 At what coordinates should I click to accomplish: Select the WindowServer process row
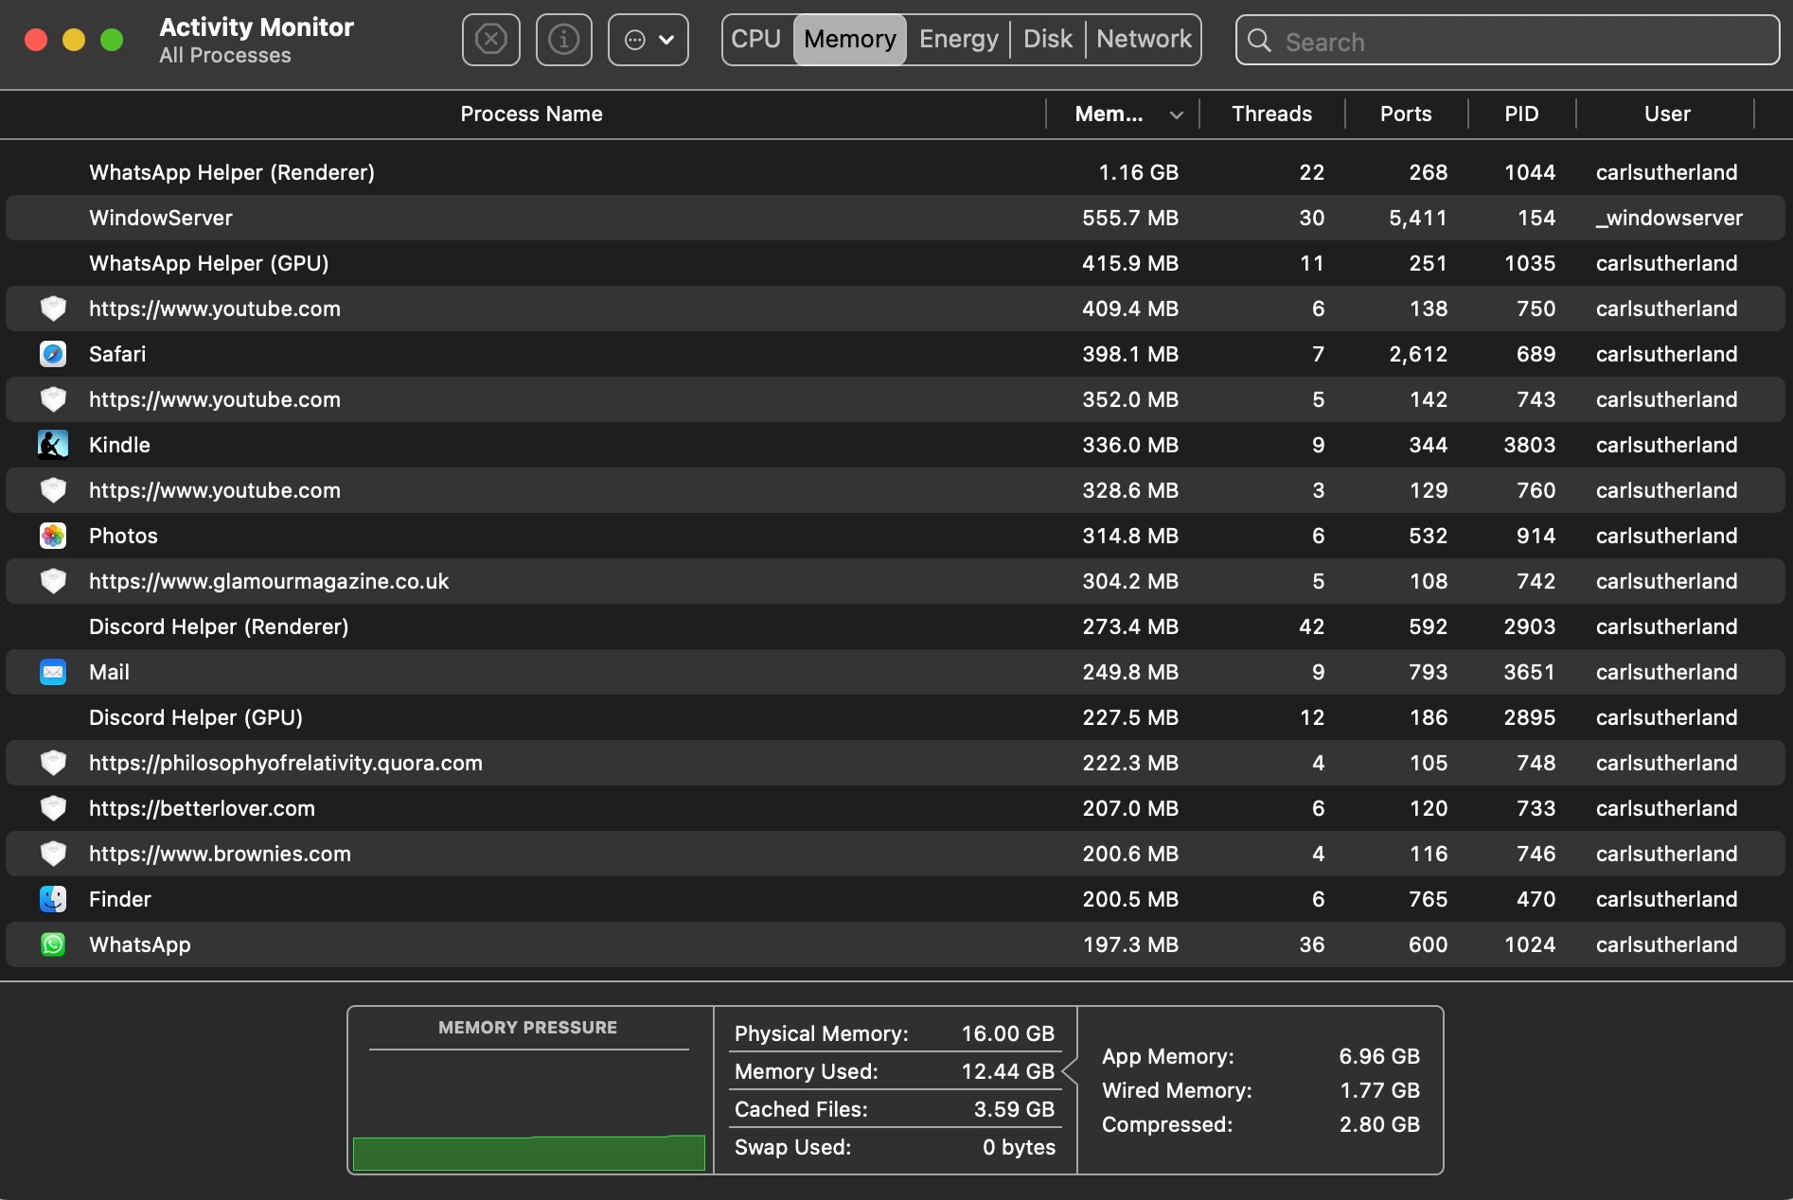point(896,218)
